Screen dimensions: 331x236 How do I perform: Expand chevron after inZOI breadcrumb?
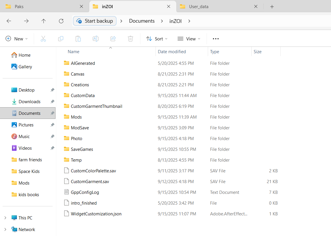click(189, 21)
